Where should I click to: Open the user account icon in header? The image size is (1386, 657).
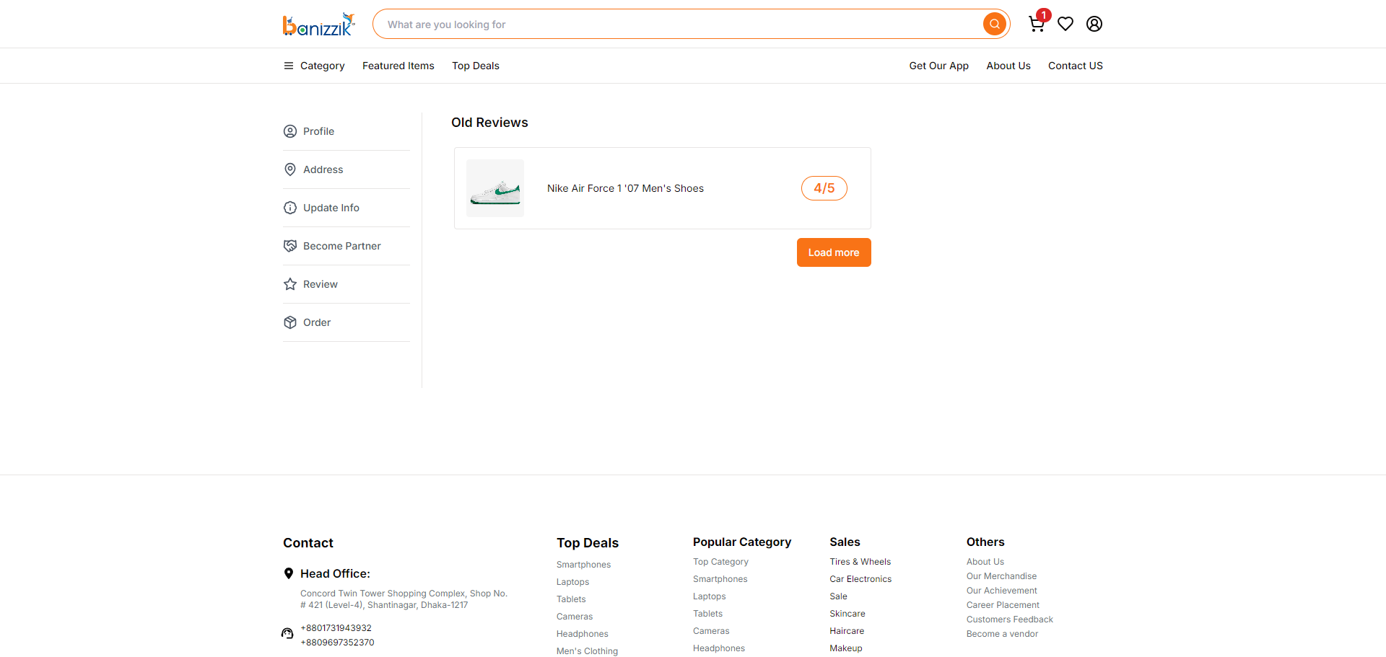[1094, 24]
